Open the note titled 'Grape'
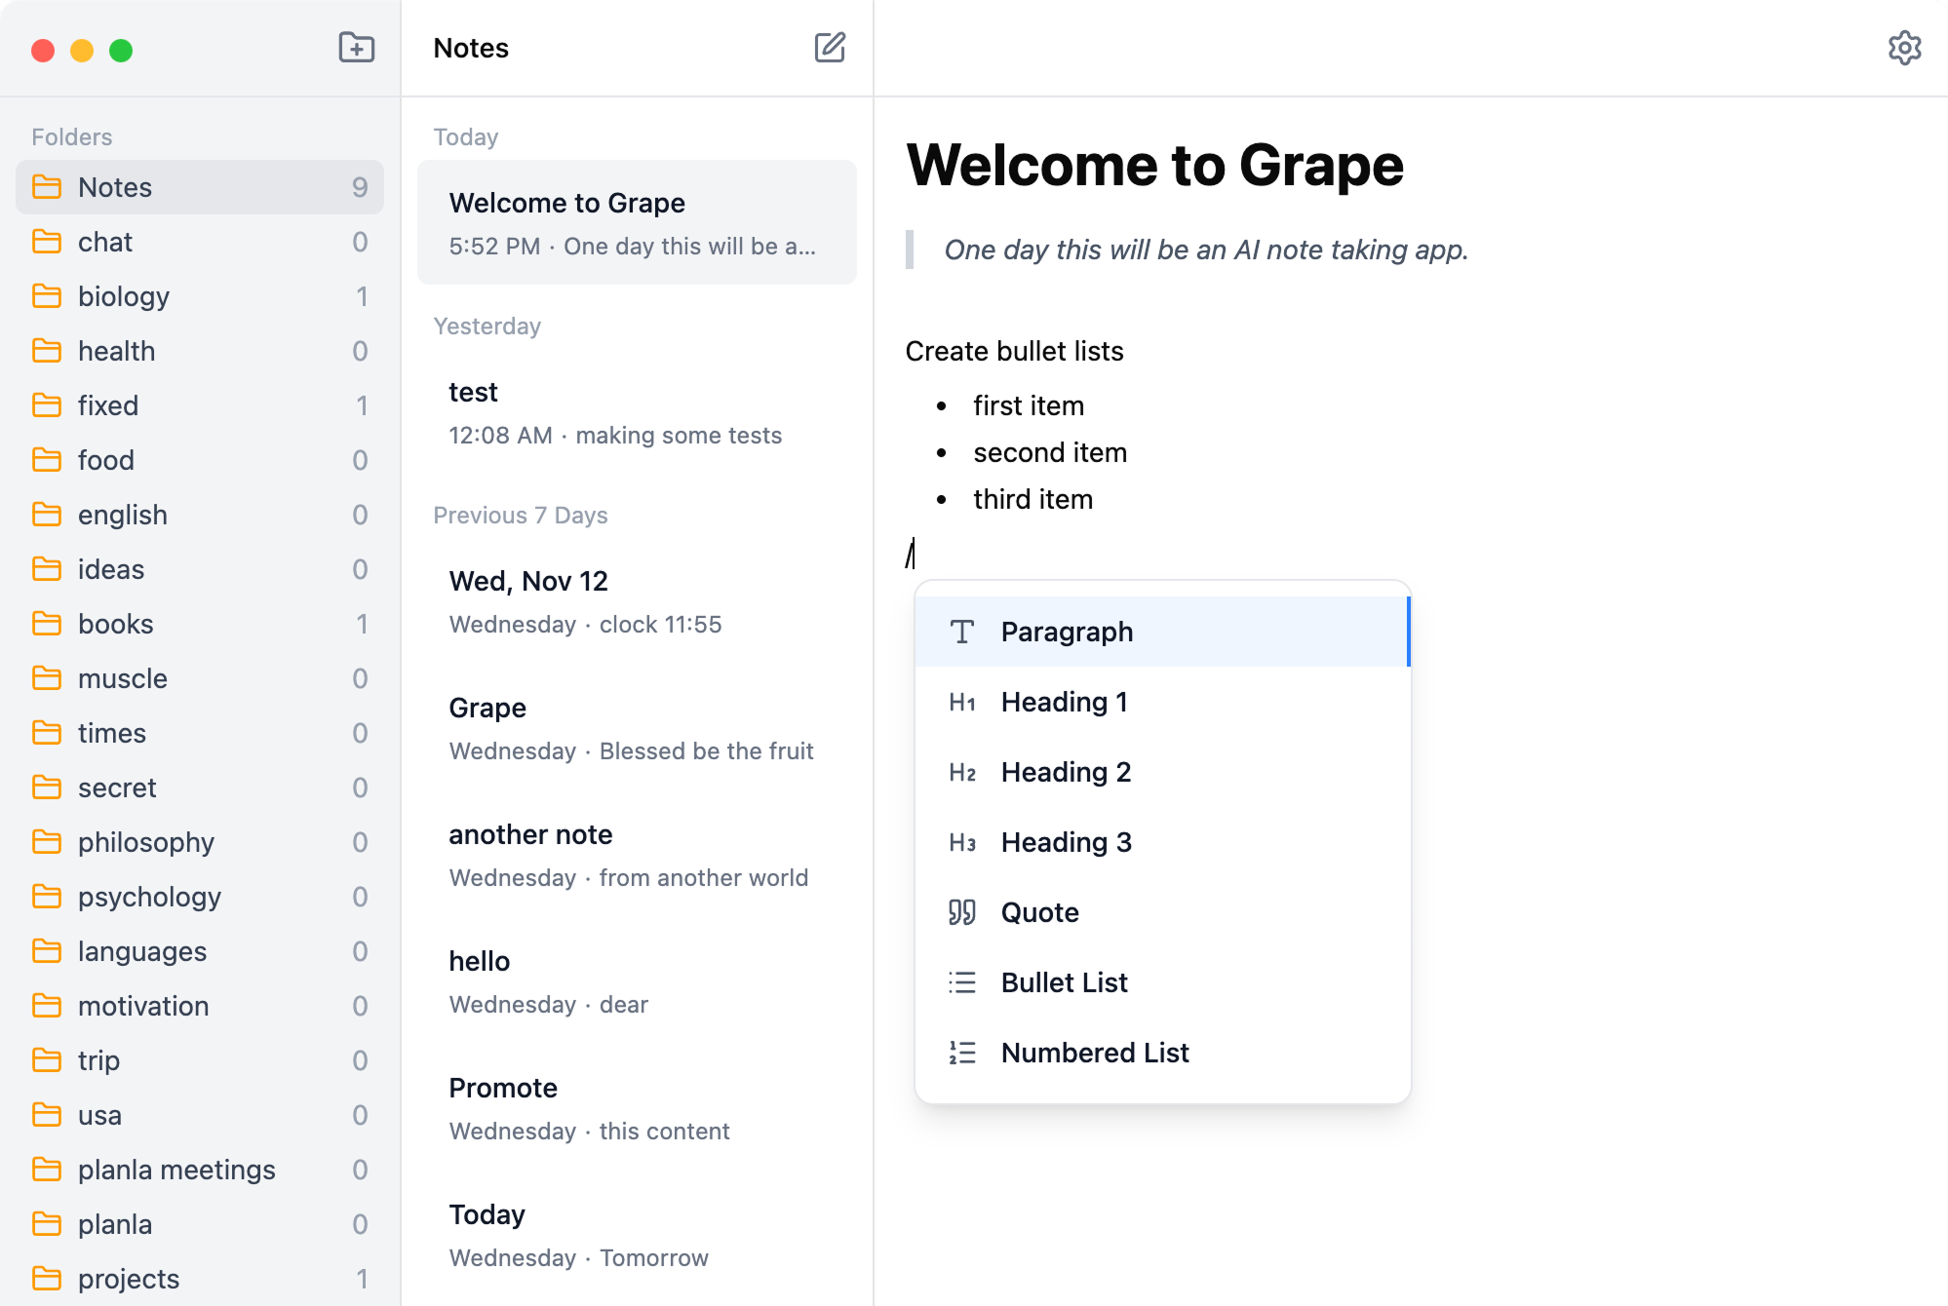 point(637,727)
